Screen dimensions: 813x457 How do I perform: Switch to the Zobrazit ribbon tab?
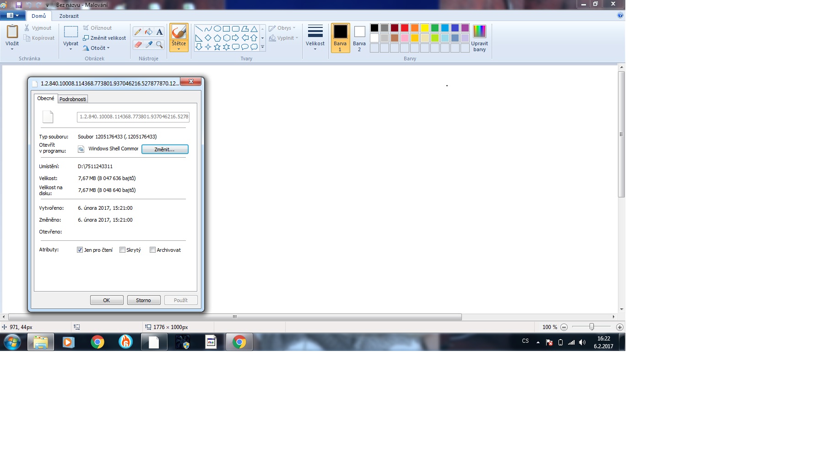pos(69,16)
